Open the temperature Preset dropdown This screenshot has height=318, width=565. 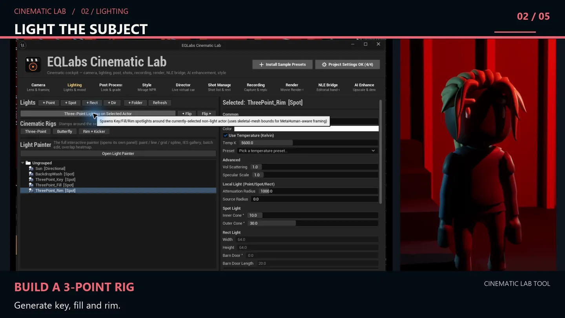(x=308, y=151)
